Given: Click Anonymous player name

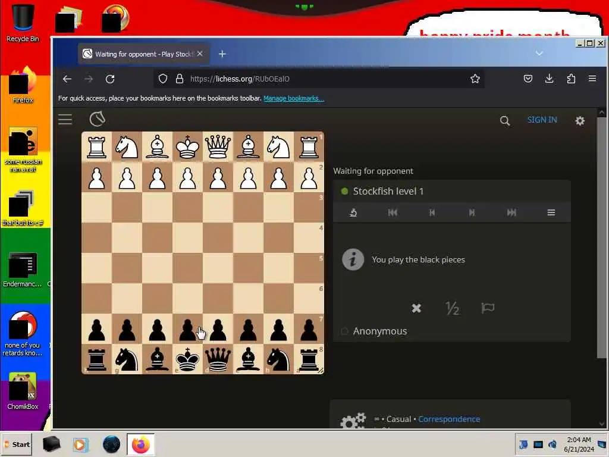Looking at the screenshot, I should 380,331.
